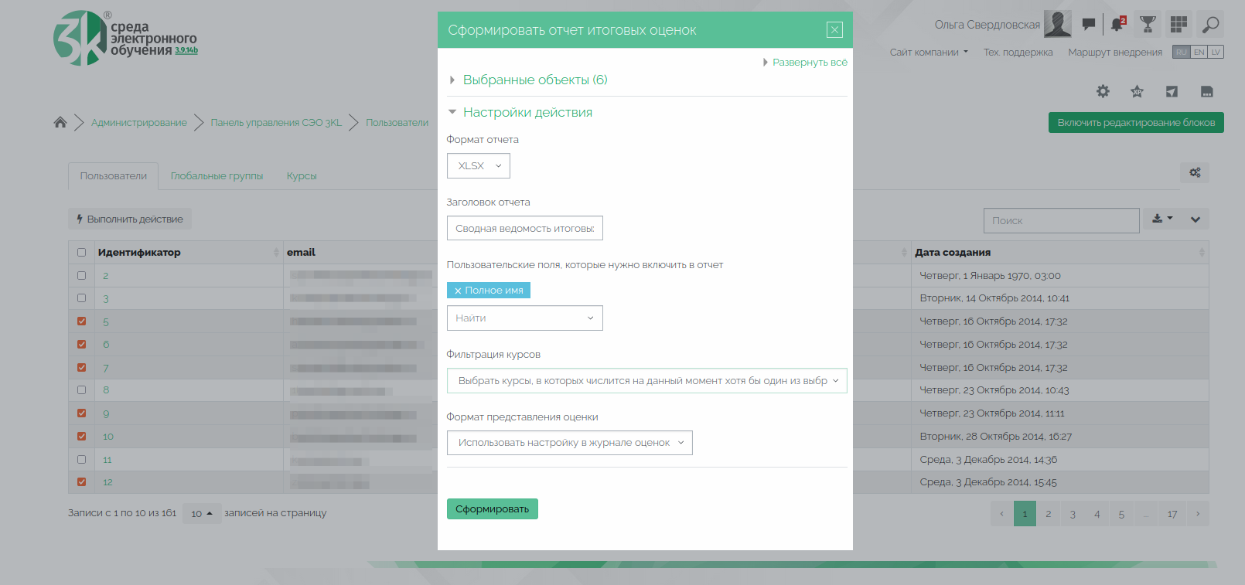Open the grade display format dropdown
This screenshot has height=585, width=1245.
click(569, 443)
